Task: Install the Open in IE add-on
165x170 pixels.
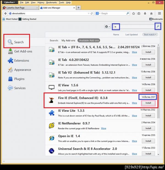Action: (x=148, y=141)
